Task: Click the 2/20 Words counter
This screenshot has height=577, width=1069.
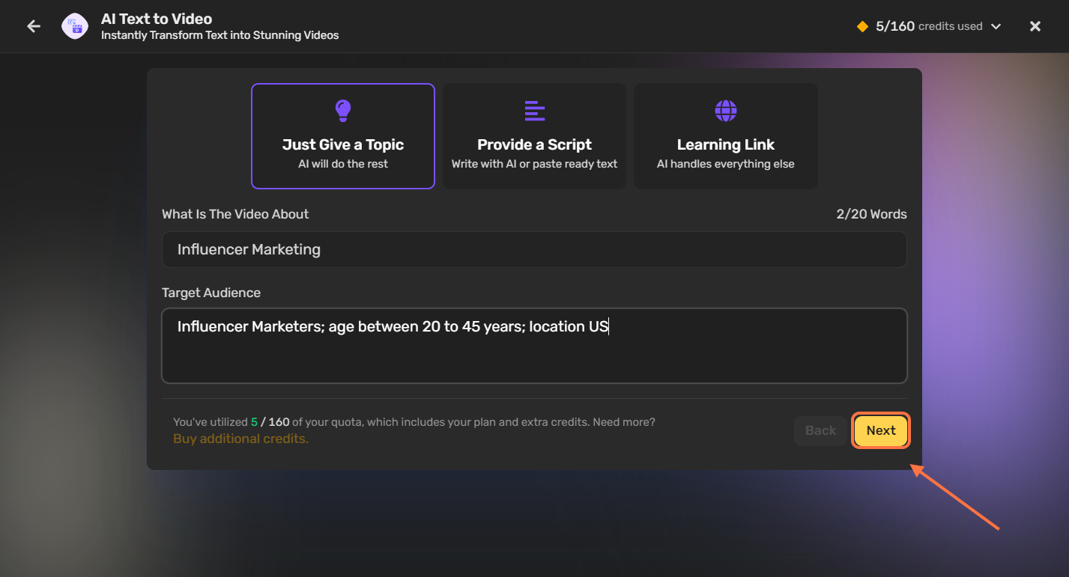Action: [872, 214]
